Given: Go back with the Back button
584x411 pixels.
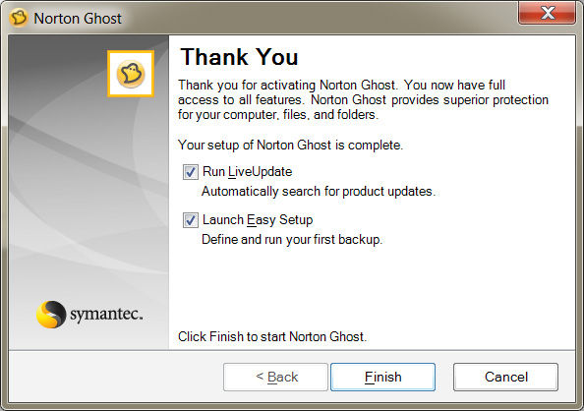Looking at the screenshot, I should point(275,377).
